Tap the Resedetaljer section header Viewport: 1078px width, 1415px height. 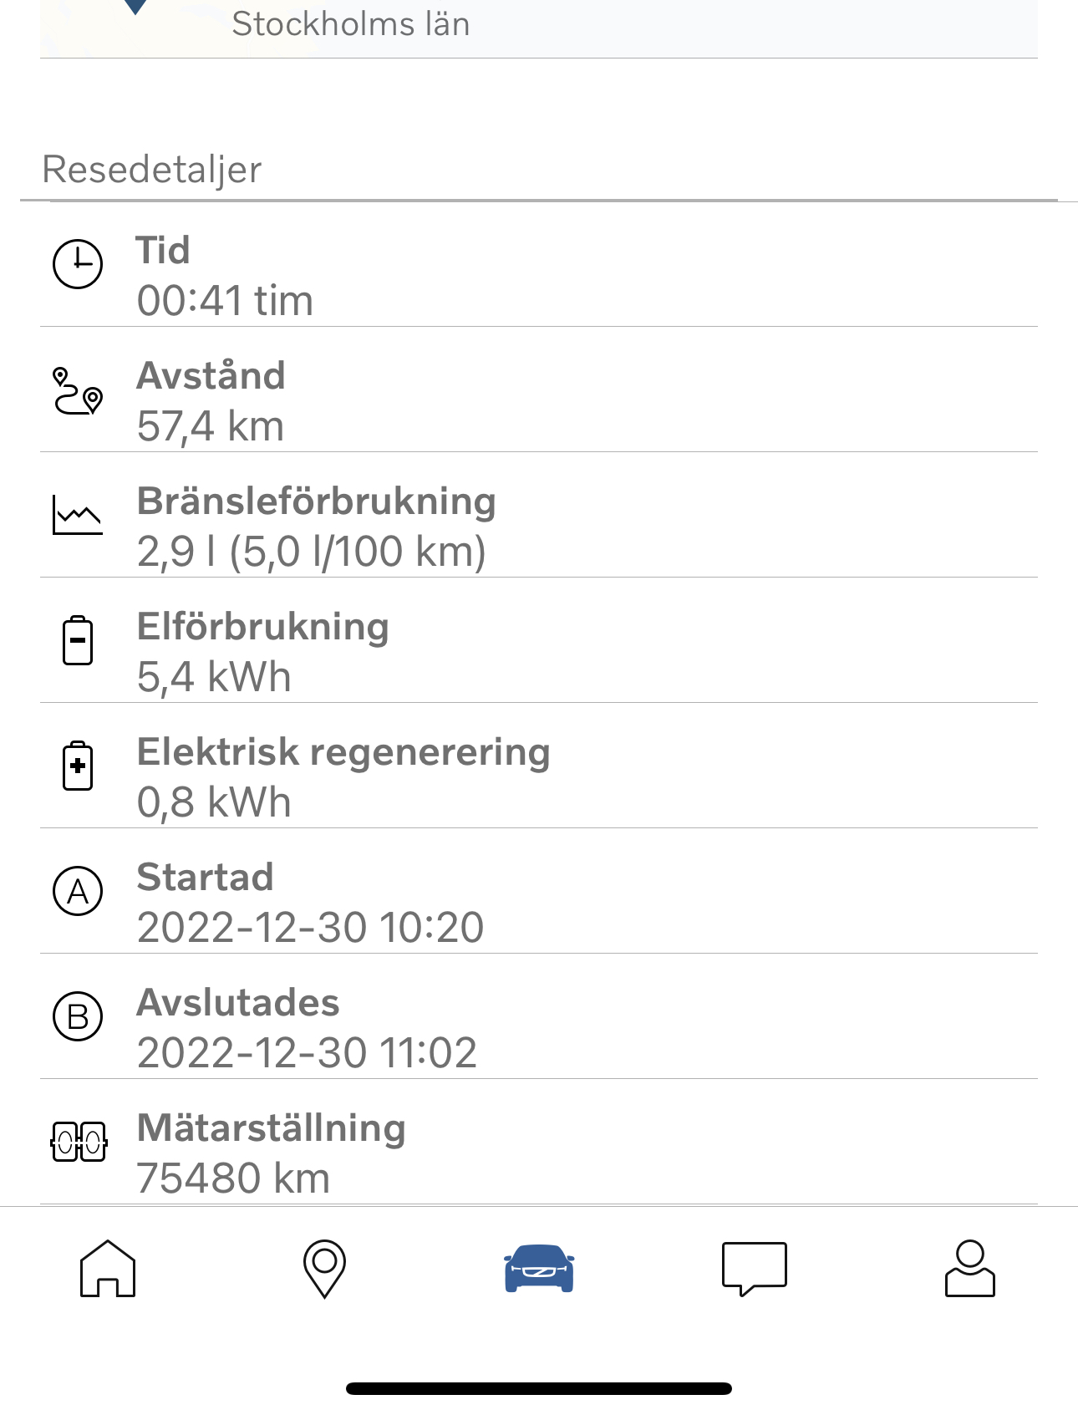tap(152, 169)
